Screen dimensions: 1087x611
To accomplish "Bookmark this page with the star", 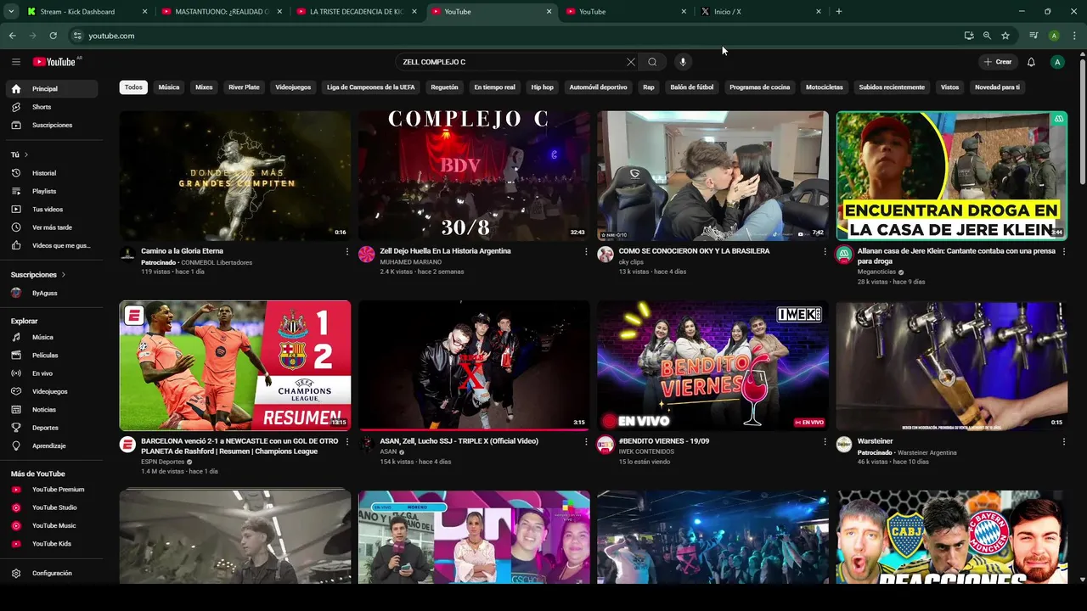I will [x=1005, y=36].
